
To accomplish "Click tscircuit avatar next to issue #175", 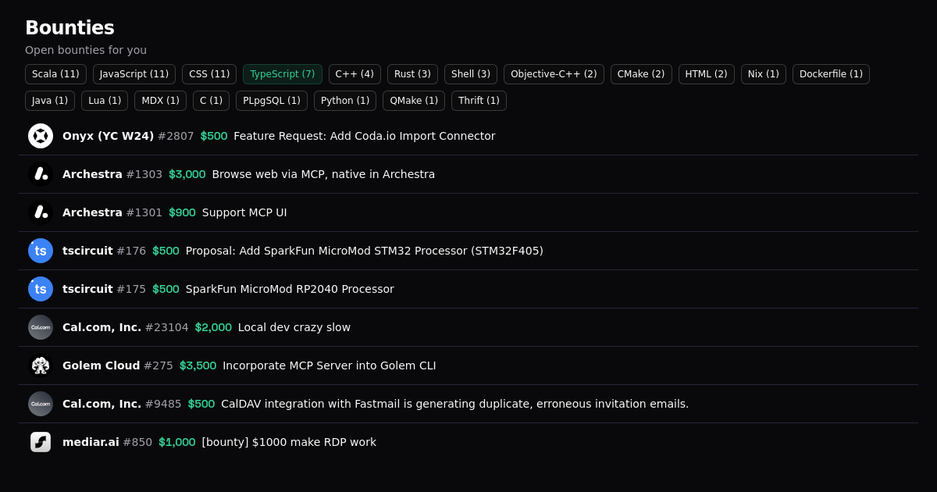I will [41, 289].
